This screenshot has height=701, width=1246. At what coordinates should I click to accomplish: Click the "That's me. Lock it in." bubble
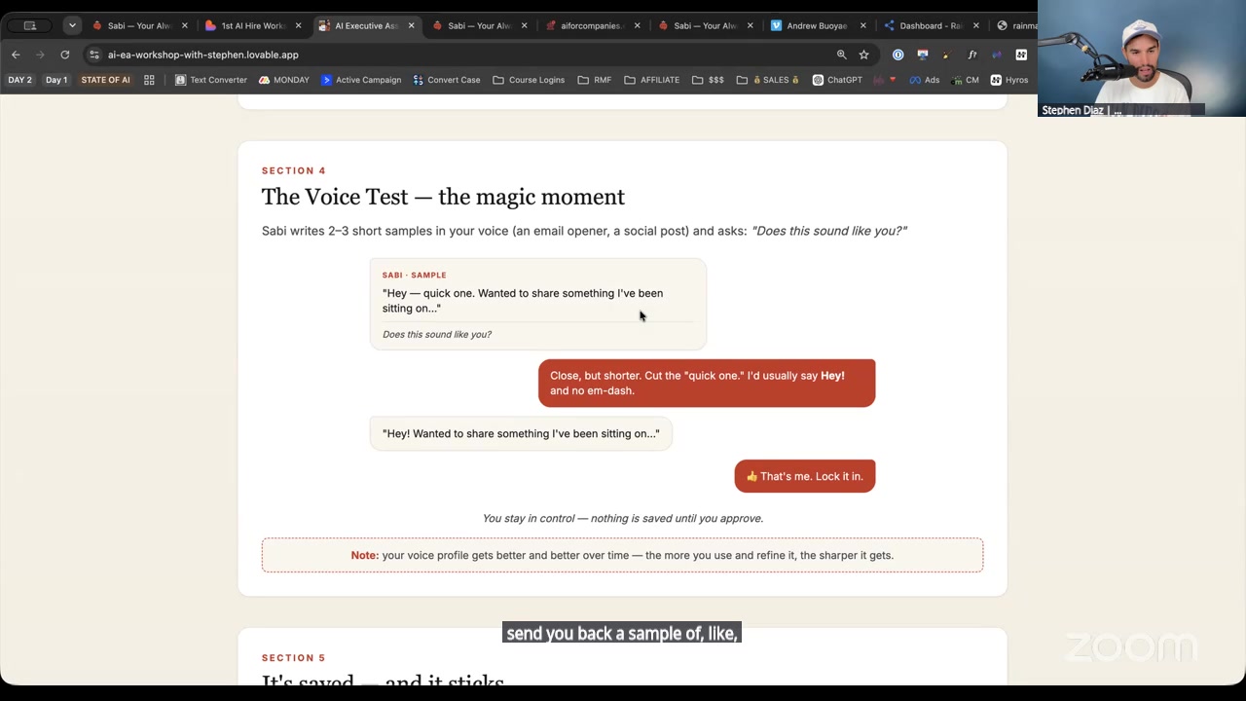(x=805, y=476)
